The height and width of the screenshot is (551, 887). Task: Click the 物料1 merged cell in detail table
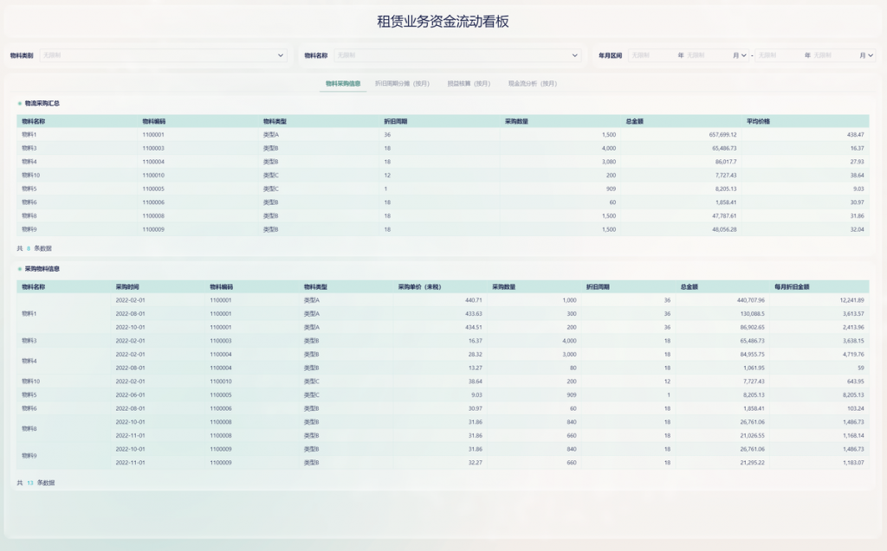tap(29, 313)
